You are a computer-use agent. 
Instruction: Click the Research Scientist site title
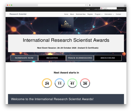pos(18,14)
